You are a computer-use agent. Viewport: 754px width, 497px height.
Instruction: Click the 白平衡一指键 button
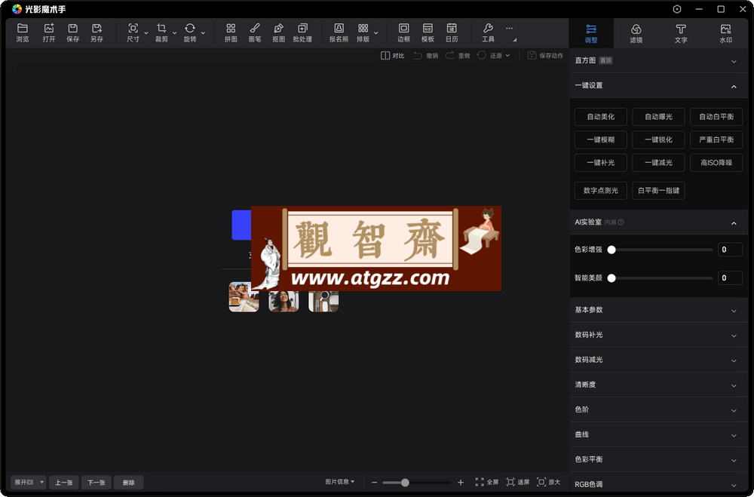click(658, 191)
